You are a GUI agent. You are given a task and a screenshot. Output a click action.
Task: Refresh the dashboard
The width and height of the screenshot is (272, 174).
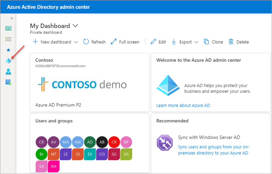point(95,42)
